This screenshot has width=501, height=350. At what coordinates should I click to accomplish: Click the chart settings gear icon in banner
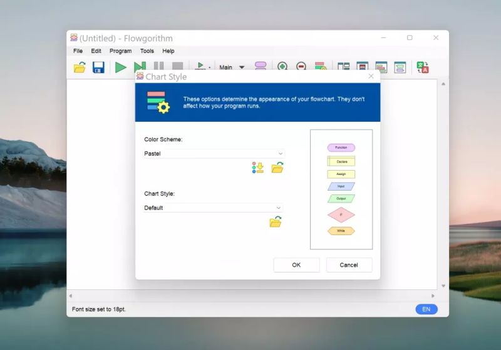(158, 102)
